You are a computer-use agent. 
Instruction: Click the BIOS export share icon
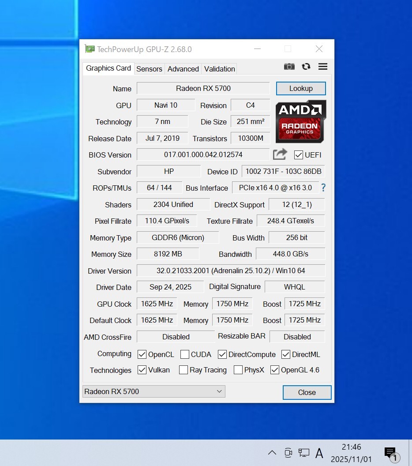pos(280,154)
